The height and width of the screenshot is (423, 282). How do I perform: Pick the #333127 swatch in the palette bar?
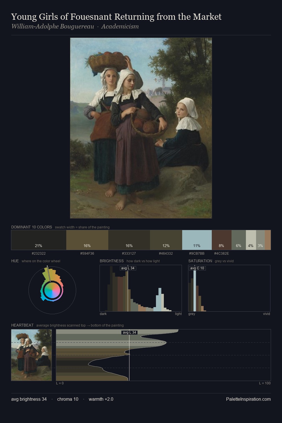pyautogui.click(x=129, y=240)
